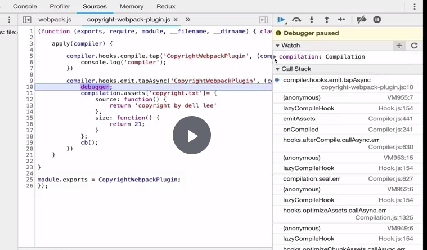Toggle pause on exceptions
Screen dimensions: 427x250
pos(377,20)
